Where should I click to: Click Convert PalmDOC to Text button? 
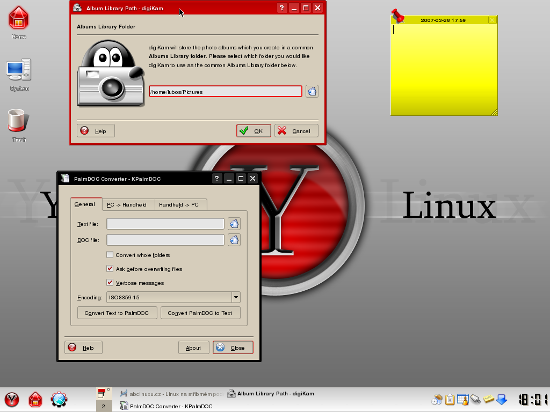[200, 313]
